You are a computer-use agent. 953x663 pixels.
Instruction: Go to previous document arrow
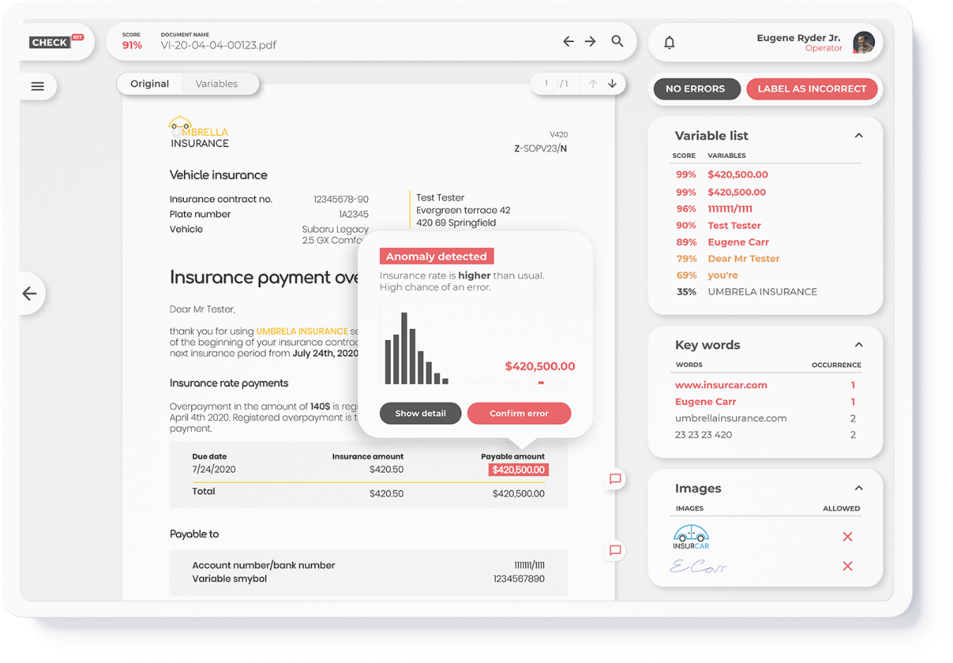tap(568, 42)
